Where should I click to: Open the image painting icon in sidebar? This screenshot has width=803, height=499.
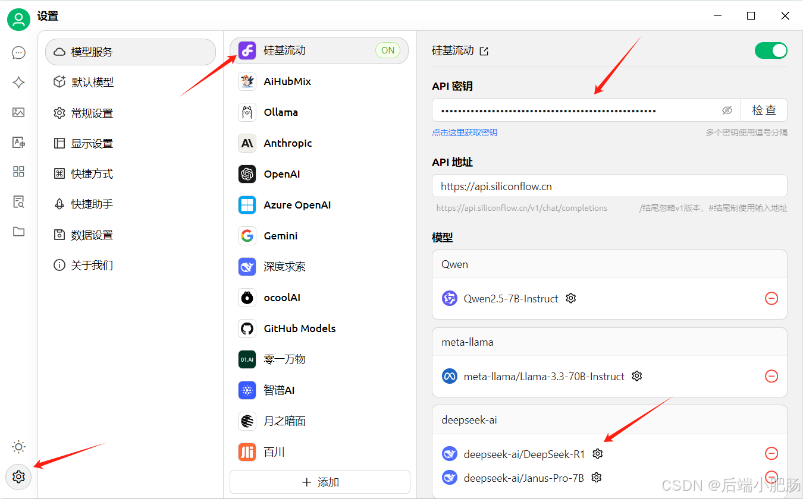click(x=18, y=112)
